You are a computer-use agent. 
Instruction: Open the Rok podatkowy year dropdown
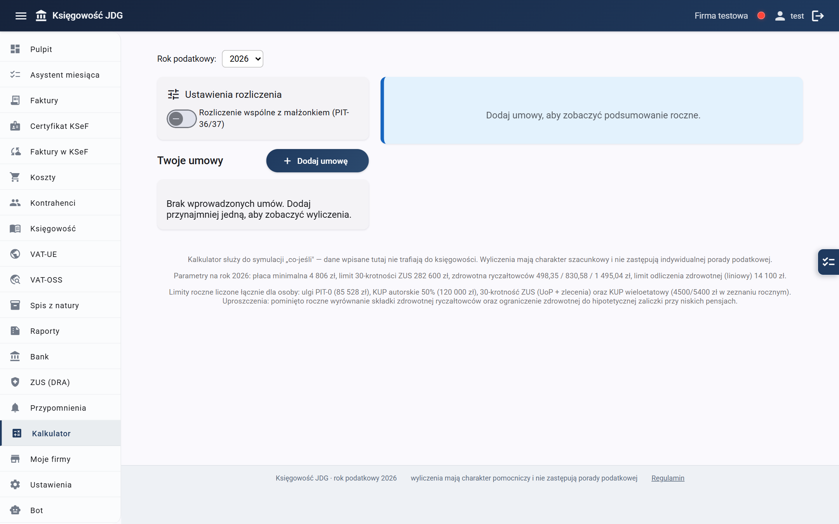pyautogui.click(x=242, y=59)
